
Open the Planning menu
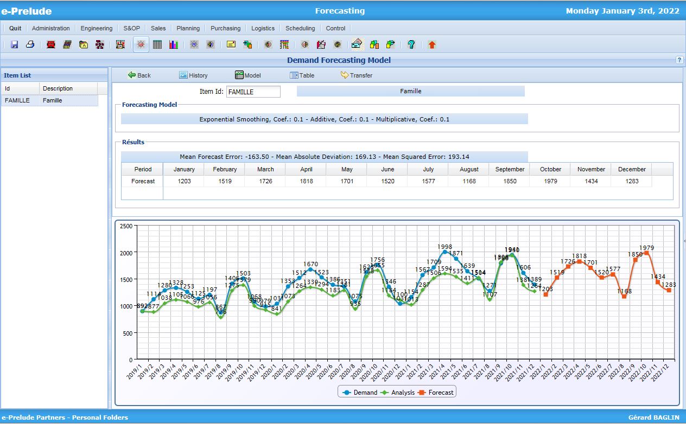(x=188, y=28)
